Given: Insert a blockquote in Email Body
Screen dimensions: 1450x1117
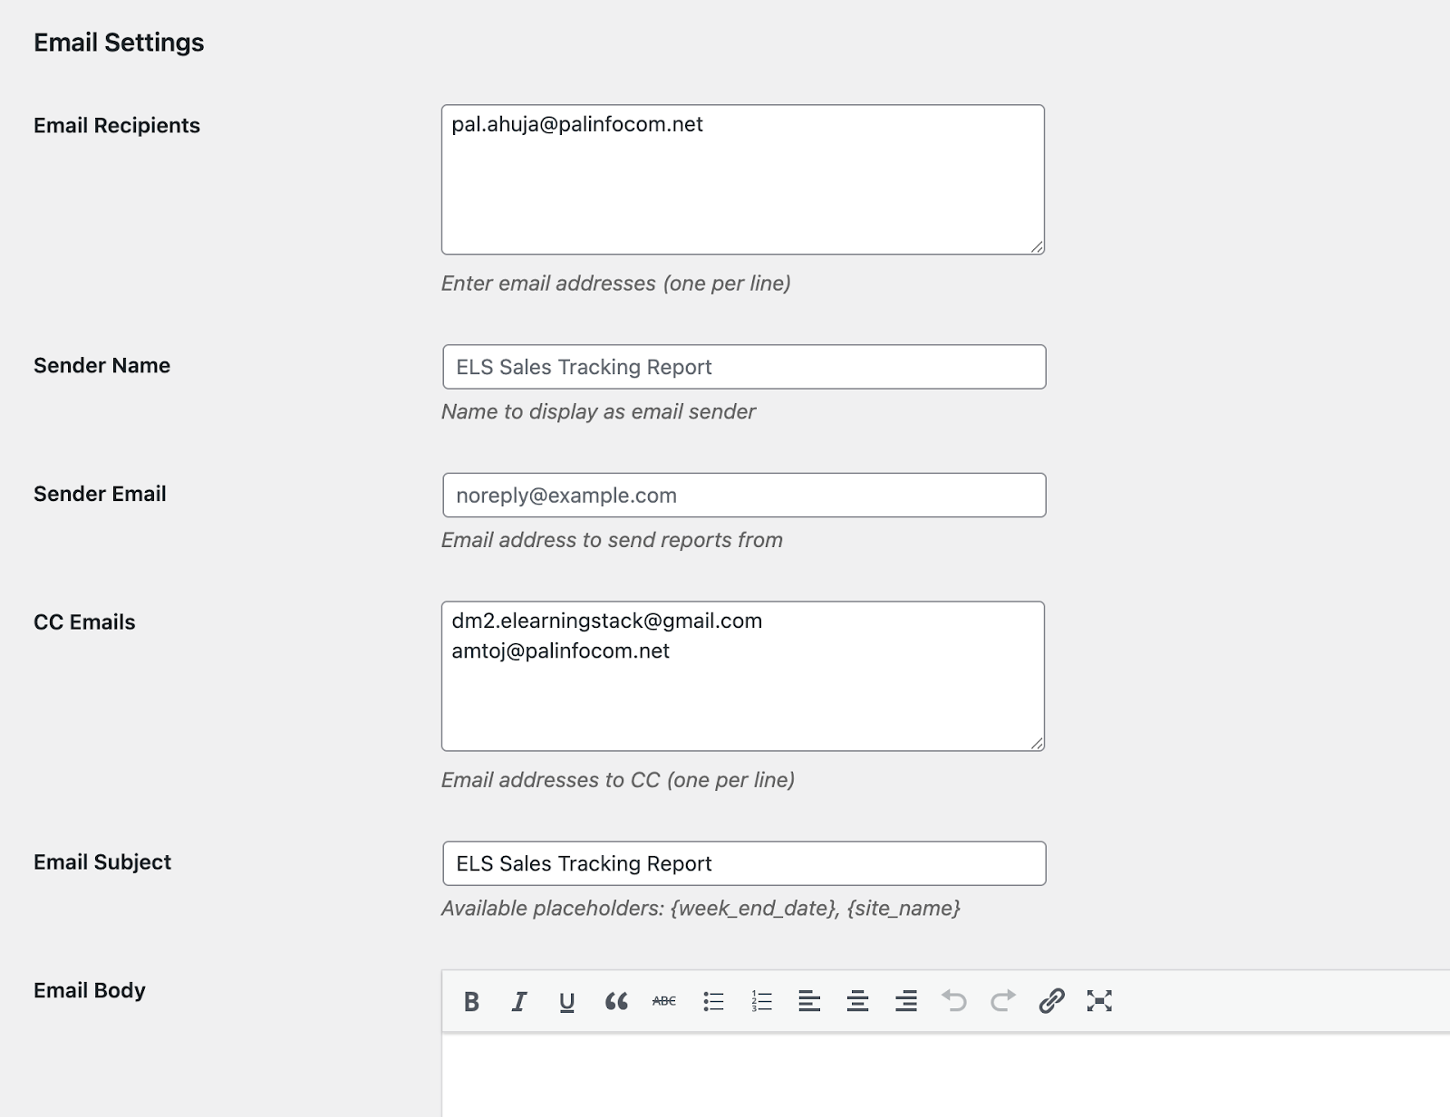Looking at the screenshot, I should click(x=616, y=1001).
